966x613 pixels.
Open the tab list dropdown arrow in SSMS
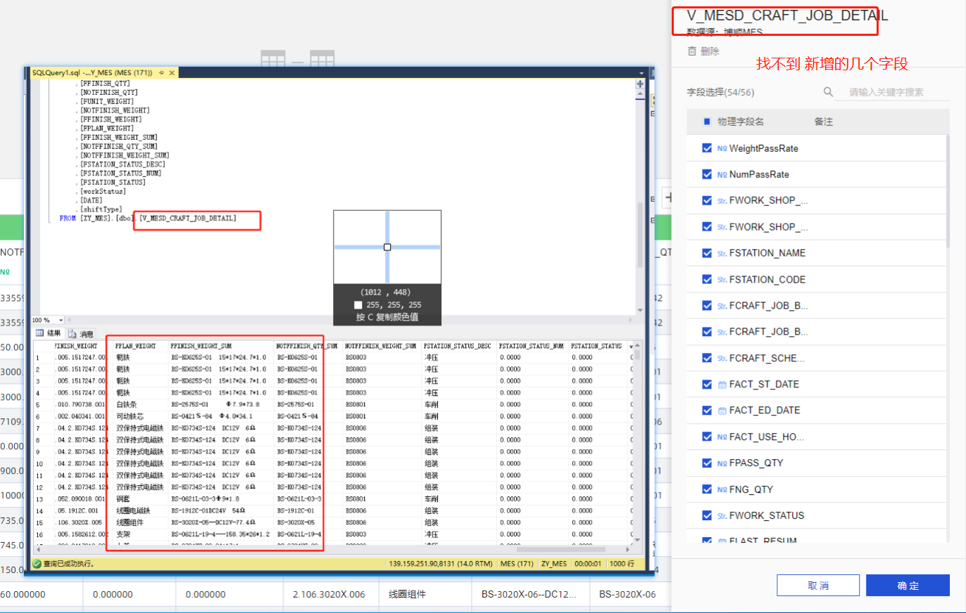641,73
